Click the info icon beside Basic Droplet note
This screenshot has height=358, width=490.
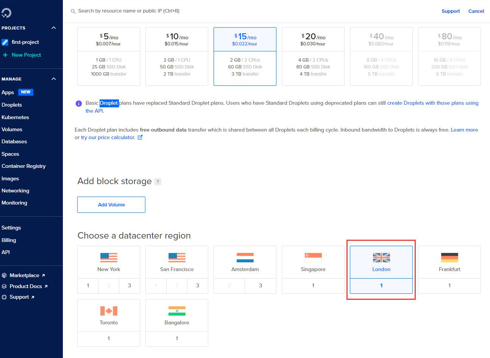79,103
